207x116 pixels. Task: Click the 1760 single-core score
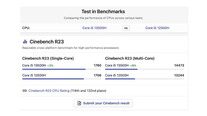coord(98,65)
